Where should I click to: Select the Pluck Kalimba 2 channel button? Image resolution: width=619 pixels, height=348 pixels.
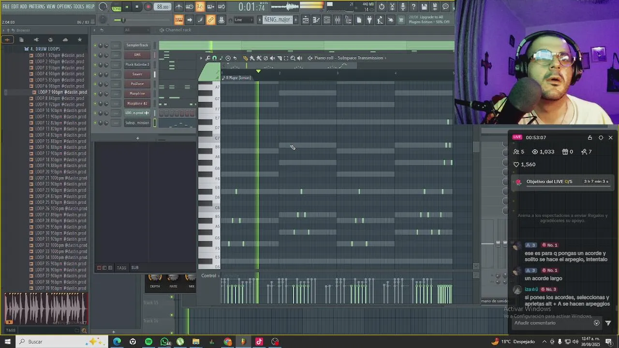(x=137, y=65)
